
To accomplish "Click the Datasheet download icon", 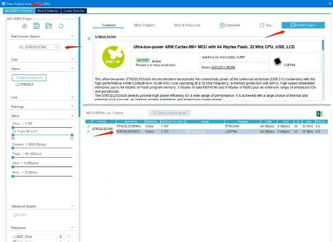I will tap(222, 25).
